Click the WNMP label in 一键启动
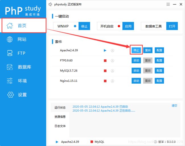 (x=63, y=26)
